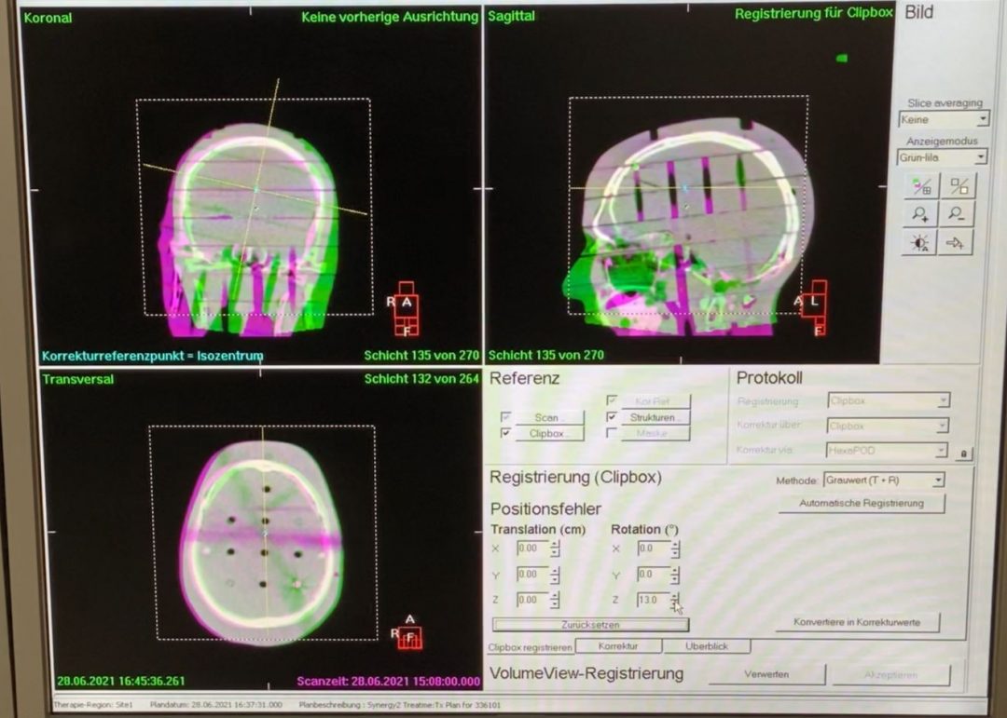Enable the Maske checkbox

click(612, 434)
